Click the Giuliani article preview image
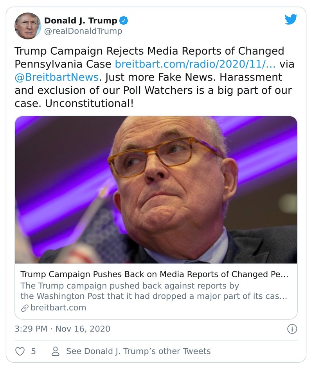The image size is (313, 369). point(156,191)
